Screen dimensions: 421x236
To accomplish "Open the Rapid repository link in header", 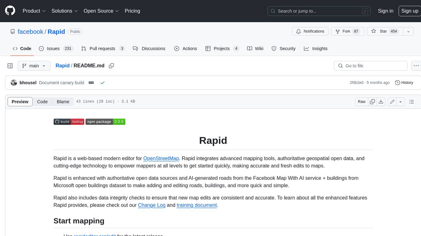I will (56, 32).
